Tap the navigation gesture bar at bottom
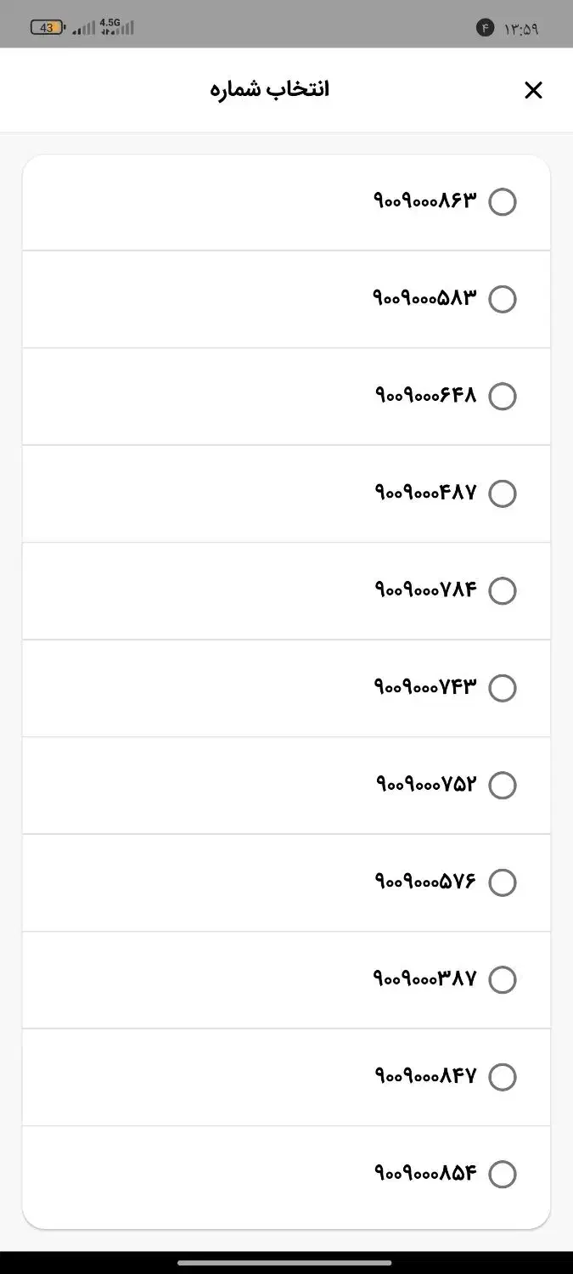Screen dimensions: 573x1274 (x=286, y=1260)
